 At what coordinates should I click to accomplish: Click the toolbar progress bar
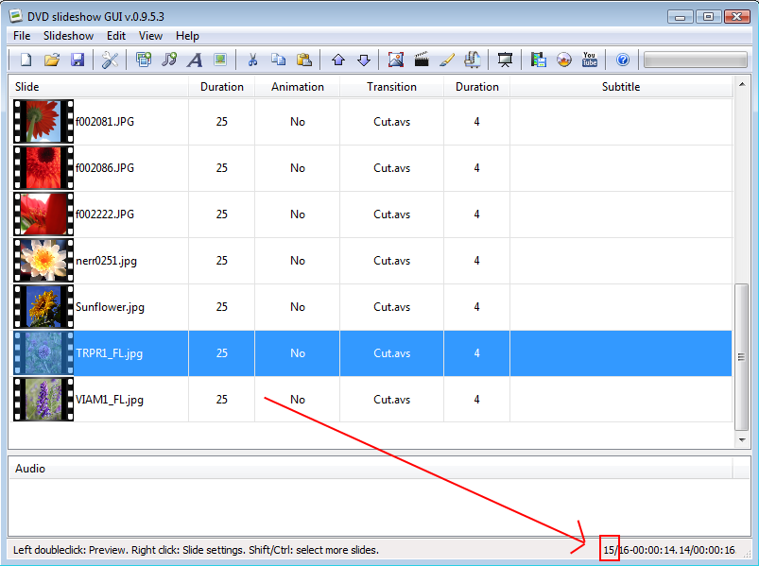[696, 60]
